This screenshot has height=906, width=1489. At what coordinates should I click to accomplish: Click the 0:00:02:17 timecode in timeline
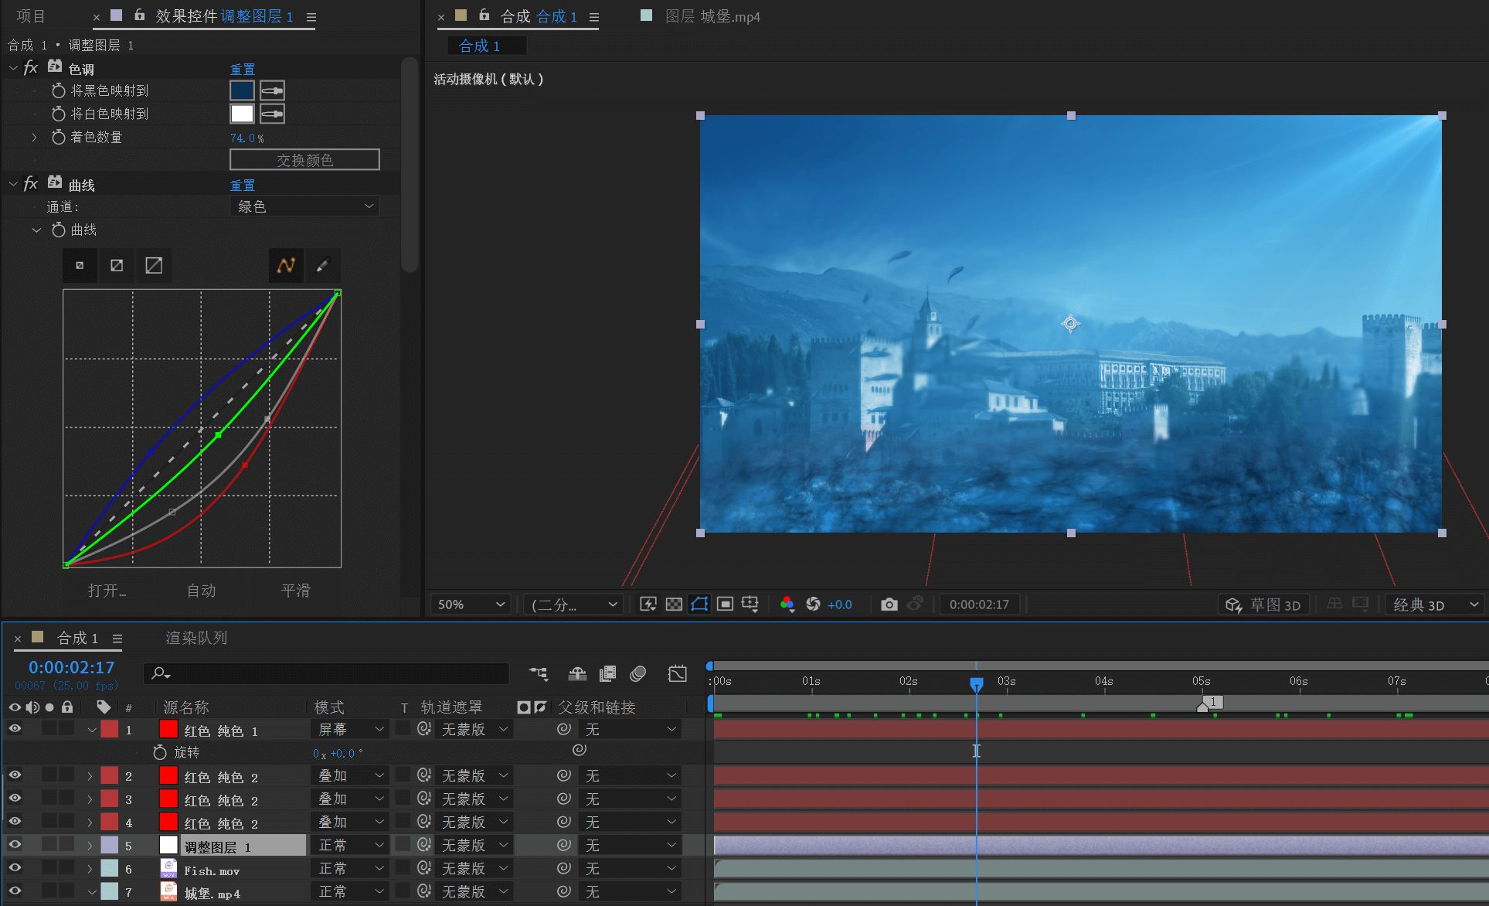(71, 667)
